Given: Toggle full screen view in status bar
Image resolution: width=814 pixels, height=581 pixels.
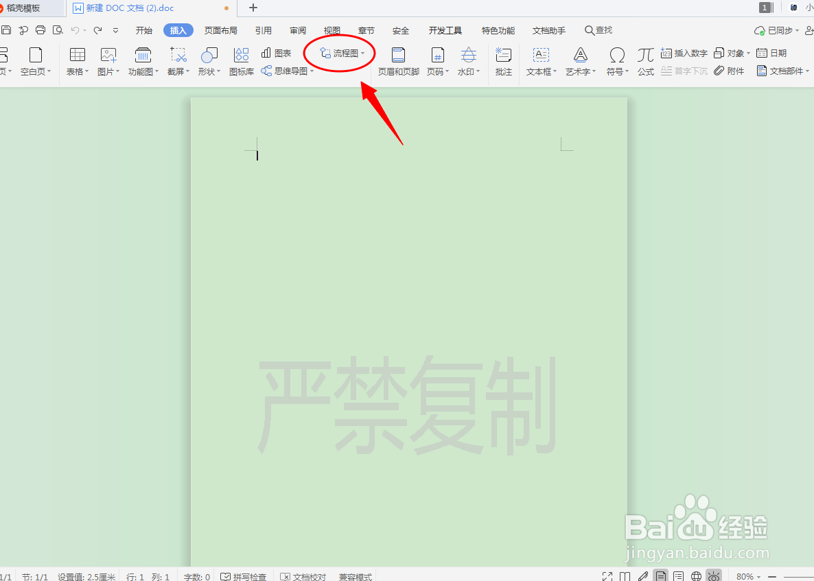Looking at the screenshot, I should point(607,576).
